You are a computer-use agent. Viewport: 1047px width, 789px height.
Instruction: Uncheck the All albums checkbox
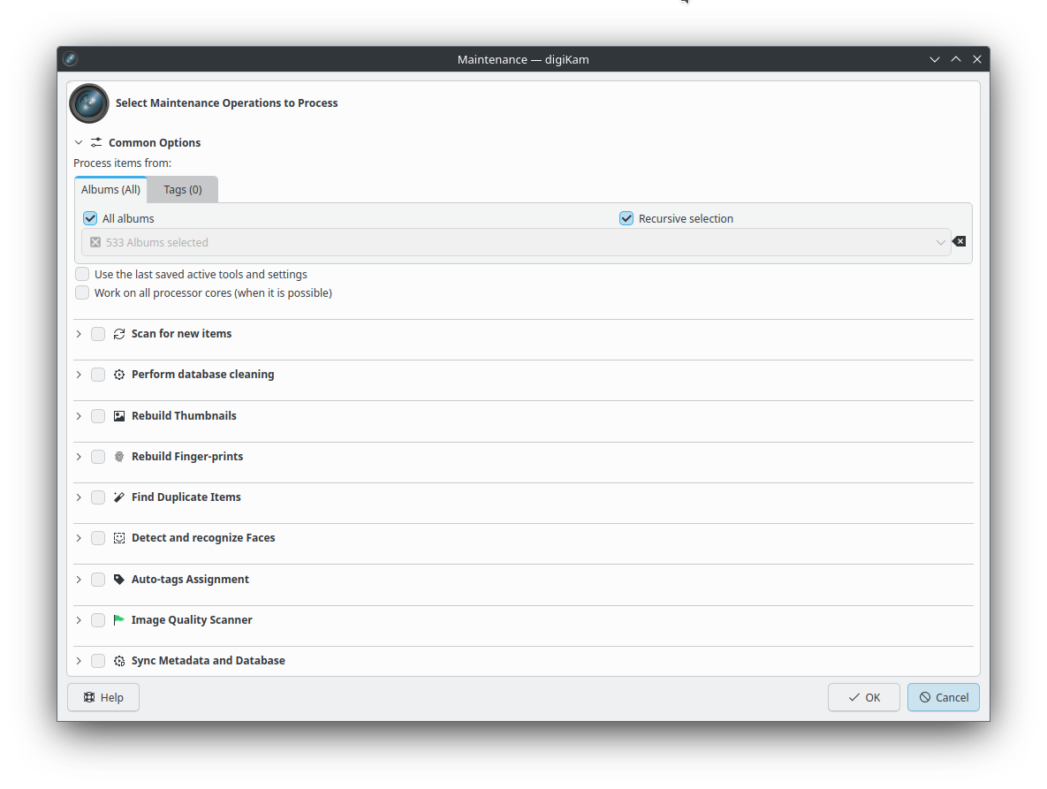tap(90, 219)
